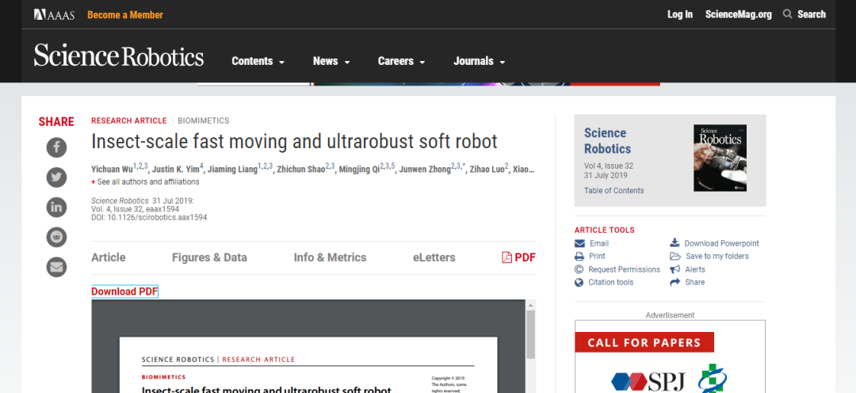The height and width of the screenshot is (393, 856).
Task: Expand the Contents dropdown menu
Action: point(258,62)
